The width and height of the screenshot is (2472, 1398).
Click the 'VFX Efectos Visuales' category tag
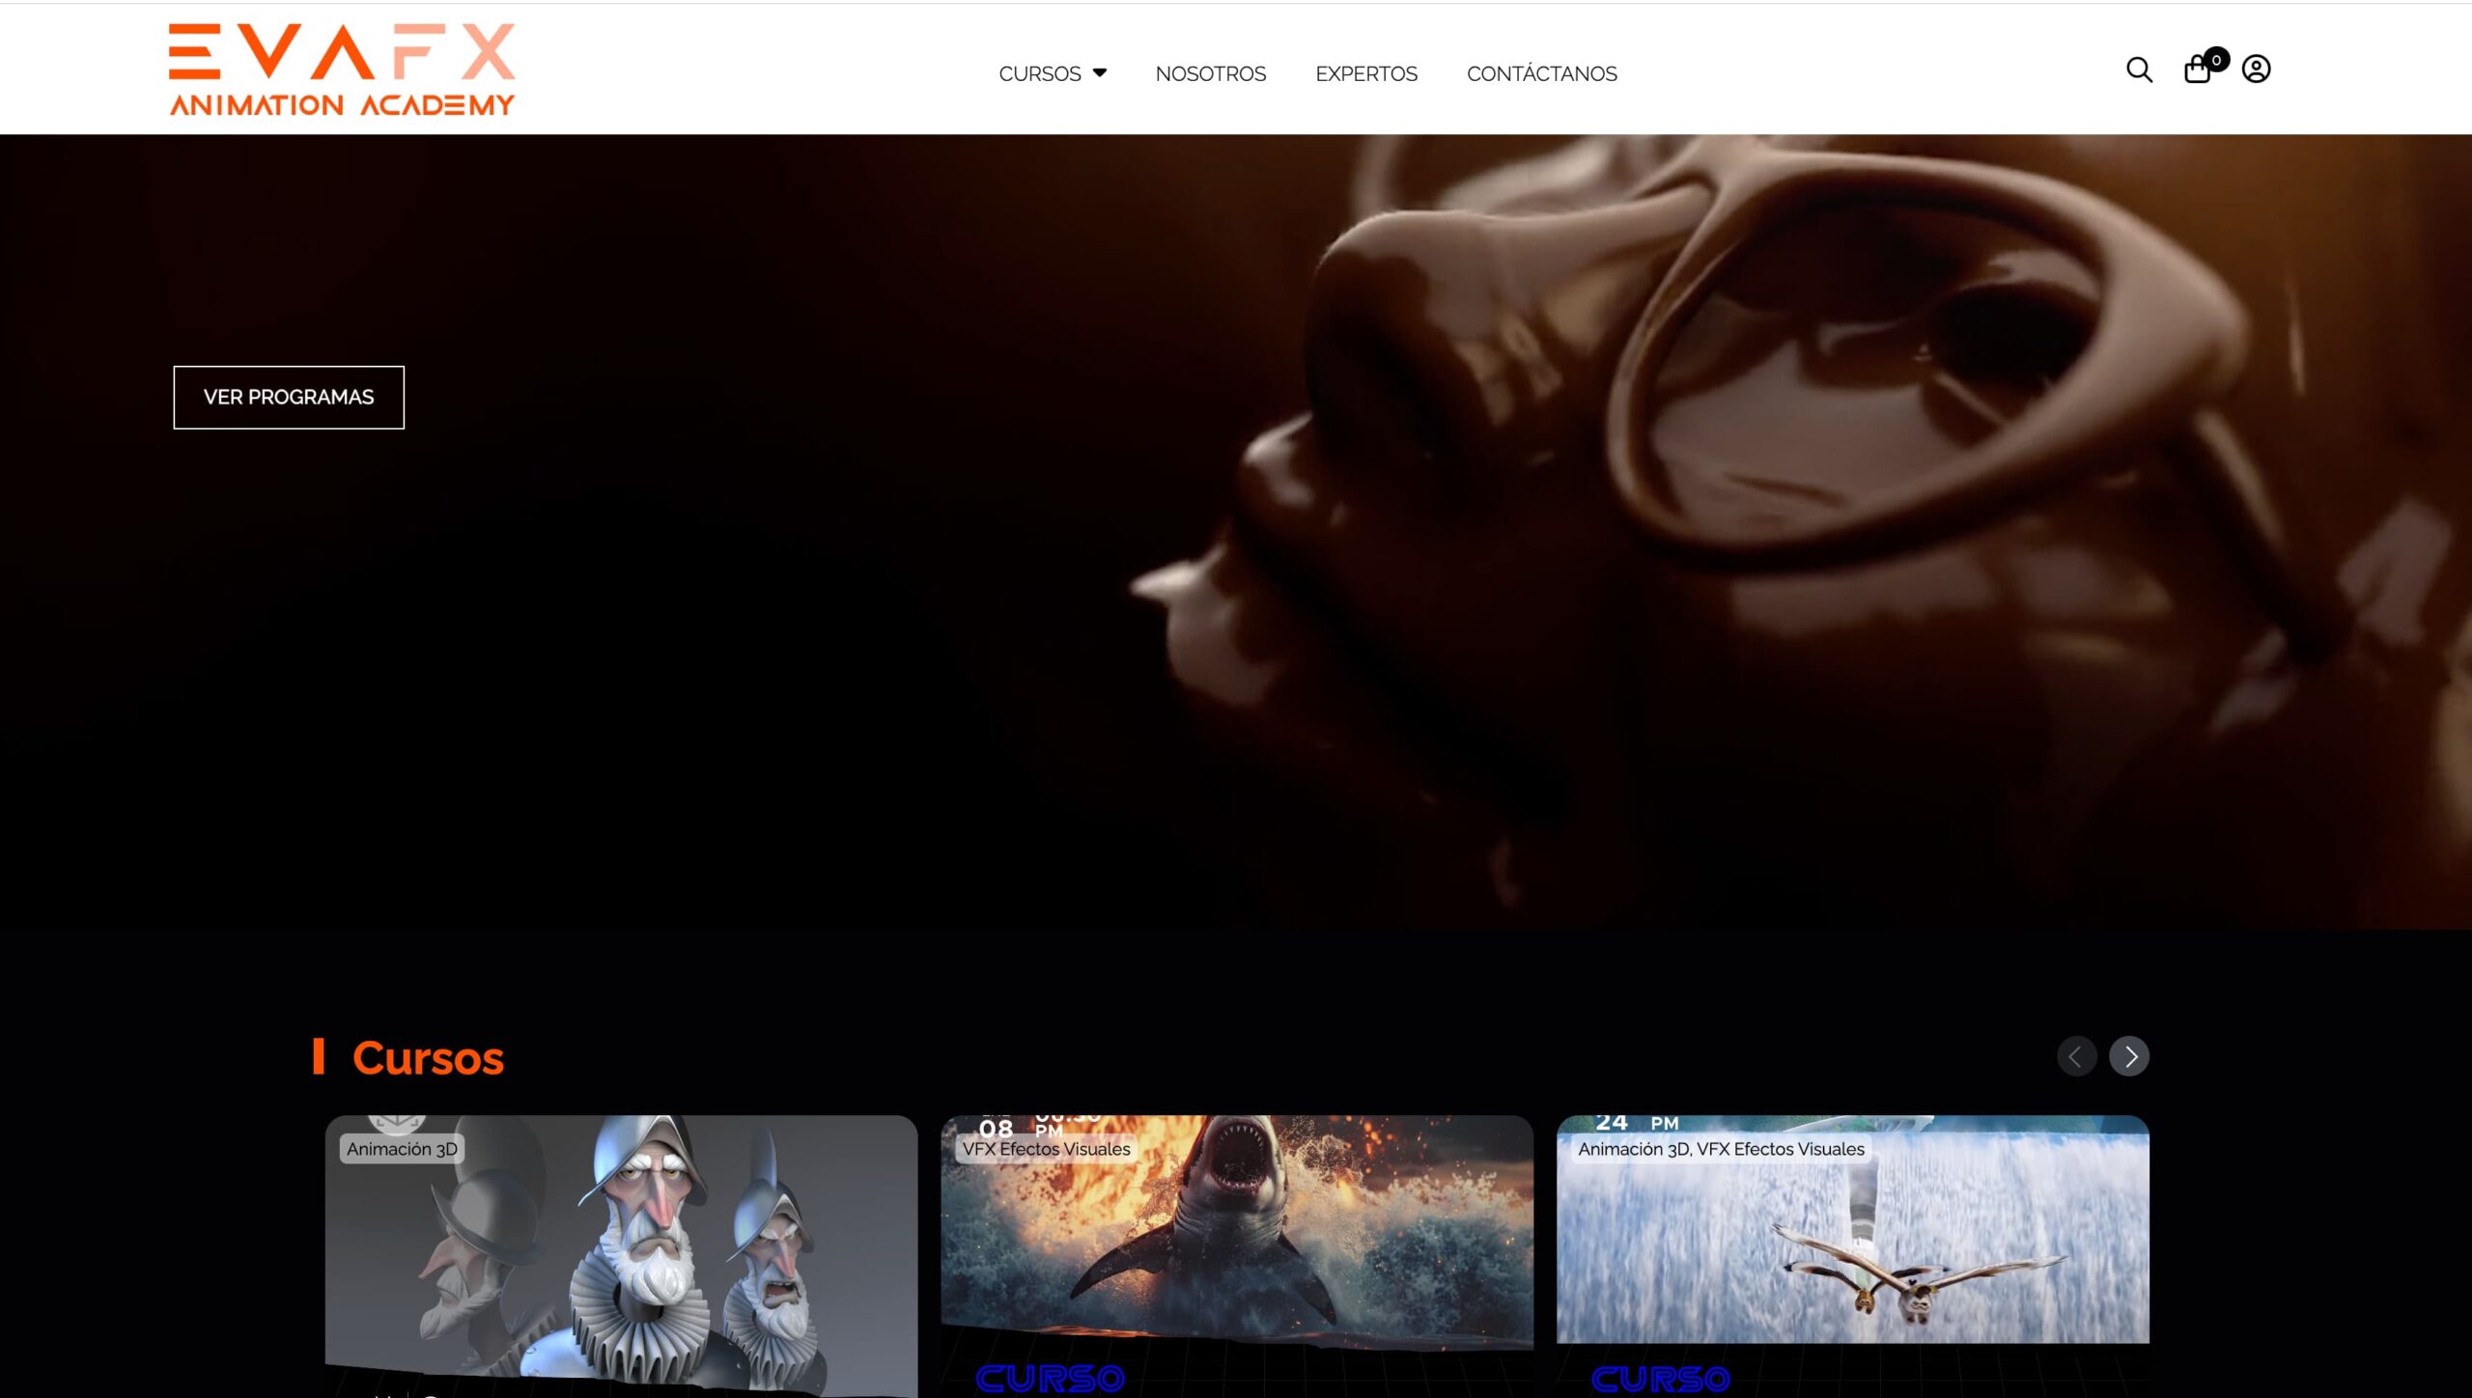(x=1046, y=1149)
